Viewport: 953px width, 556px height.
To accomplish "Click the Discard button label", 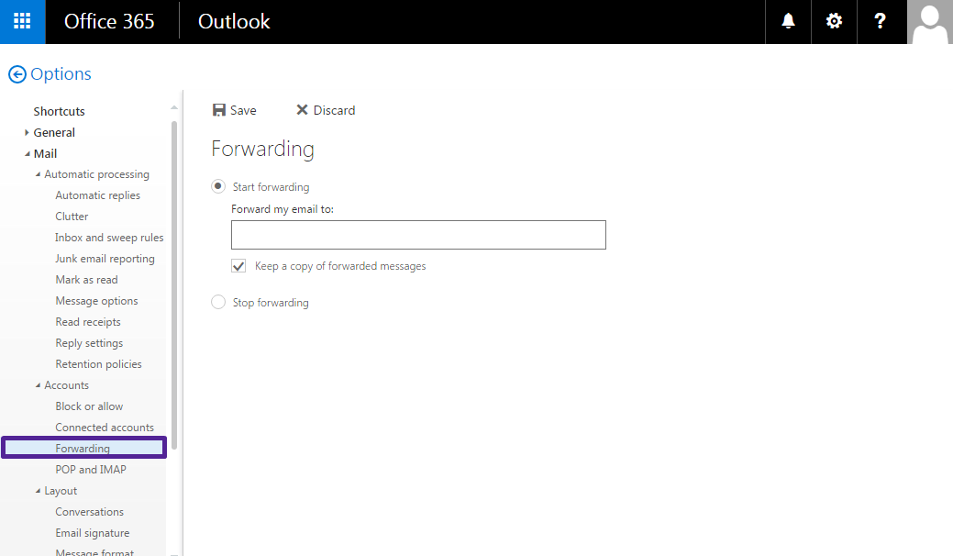I will pos(334,111).
